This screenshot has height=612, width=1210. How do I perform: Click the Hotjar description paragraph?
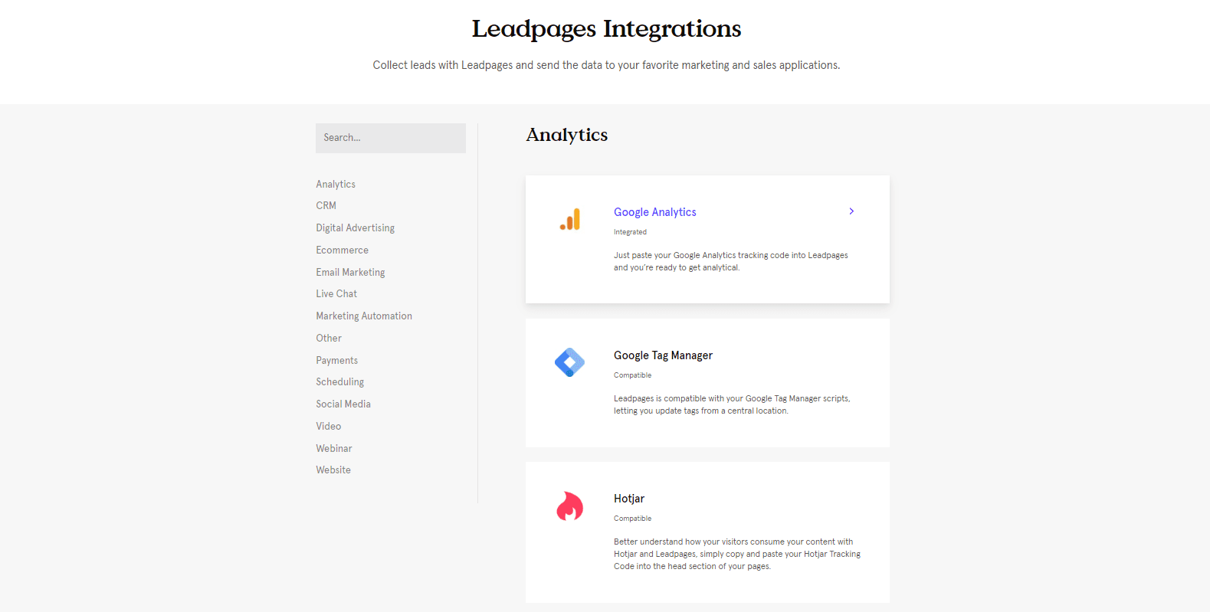pyautogui.click(x=737, y=554)
